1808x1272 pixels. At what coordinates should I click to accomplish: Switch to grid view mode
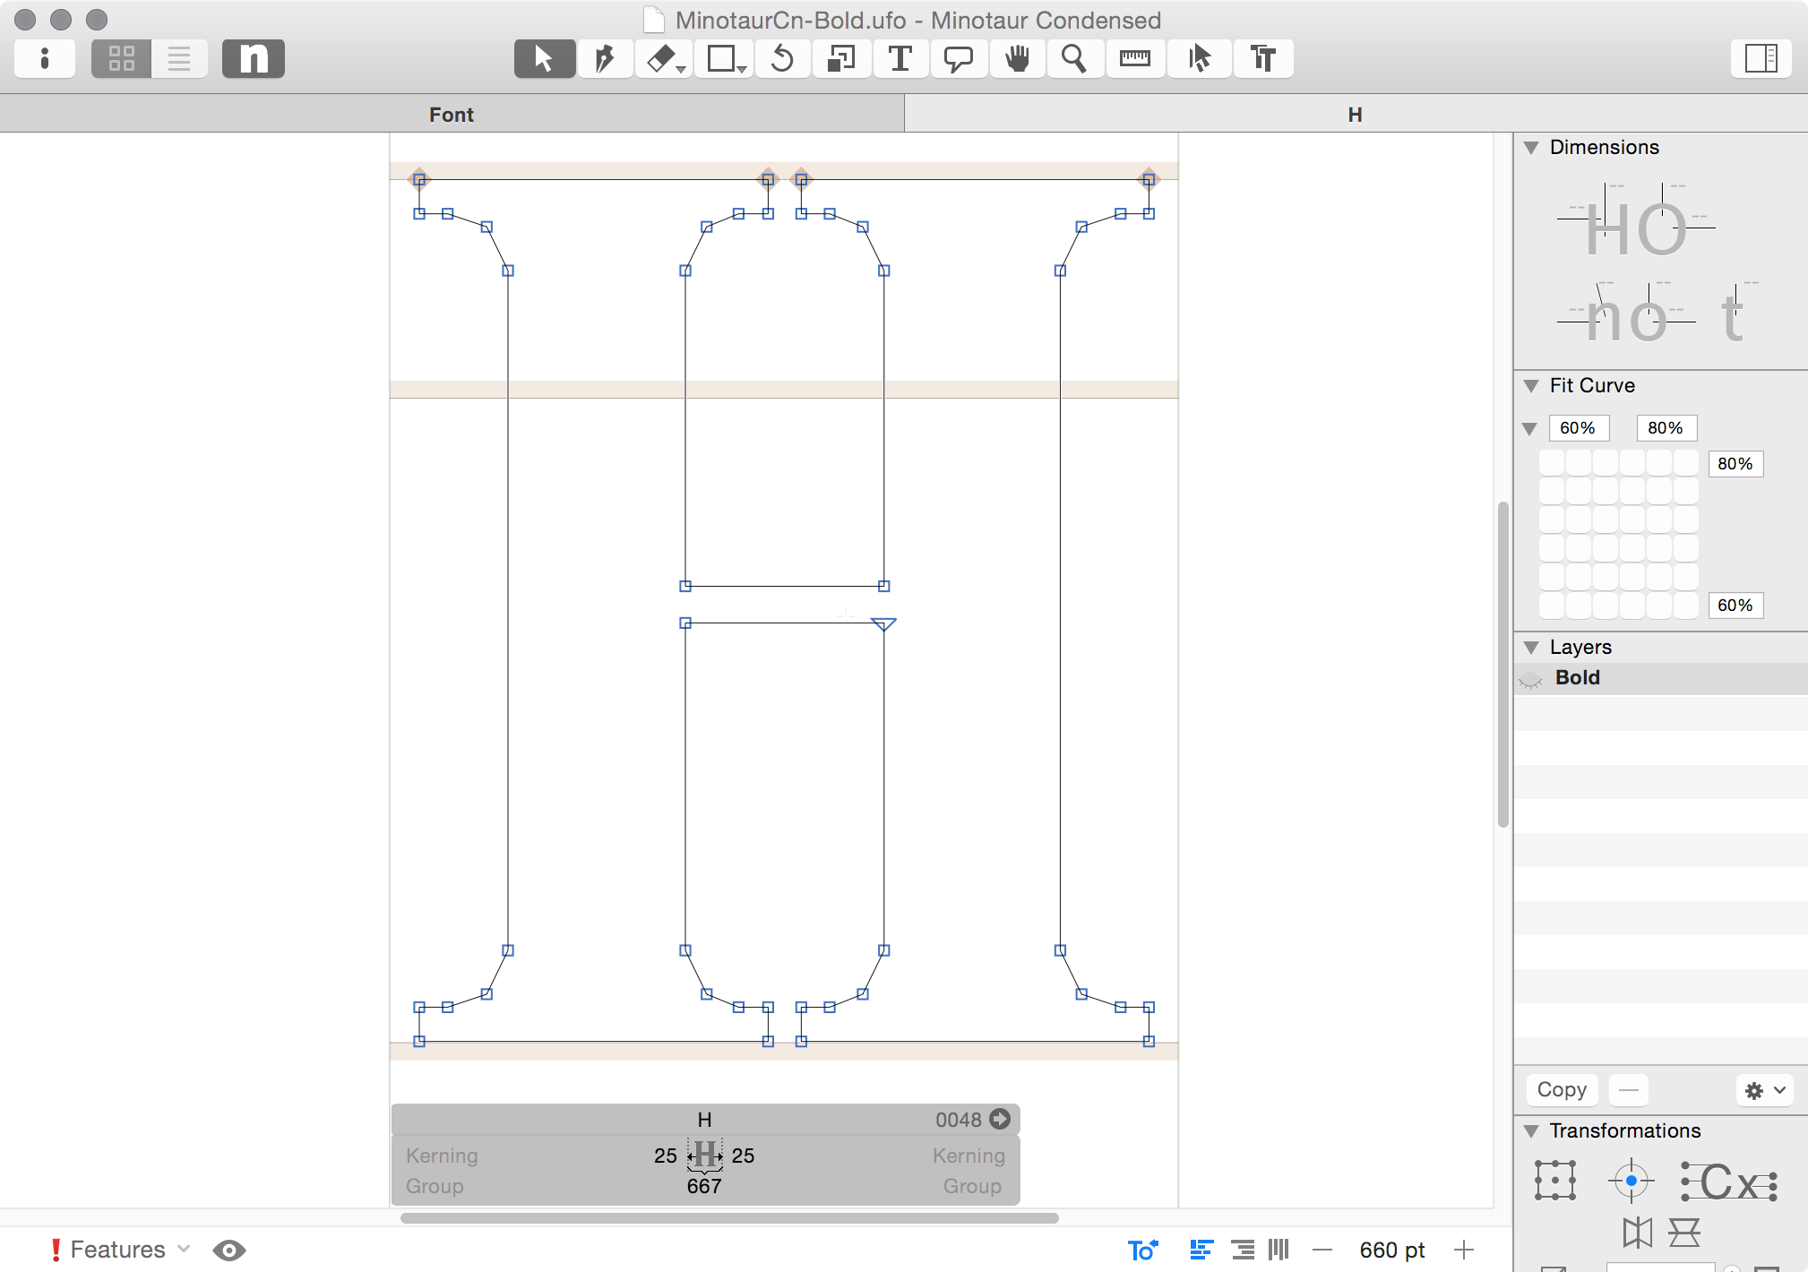click(121, 59)
